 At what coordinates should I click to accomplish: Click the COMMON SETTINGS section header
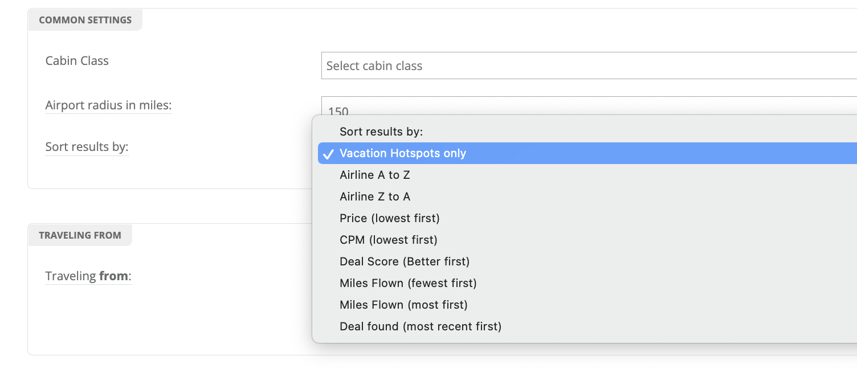point(85,20)
